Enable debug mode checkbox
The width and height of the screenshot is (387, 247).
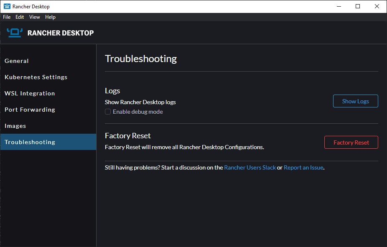point(108,112)
